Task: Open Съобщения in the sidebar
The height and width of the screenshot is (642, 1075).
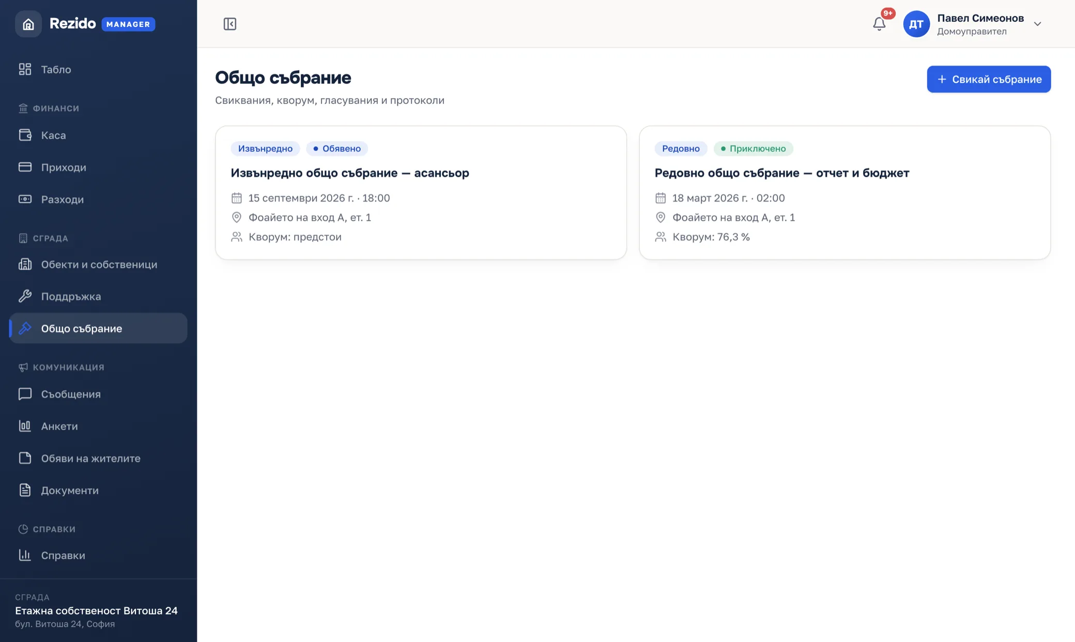Action: tap(98, 394)
